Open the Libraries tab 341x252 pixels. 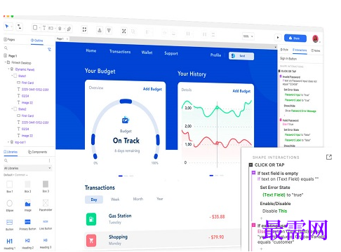coord(11,152)
